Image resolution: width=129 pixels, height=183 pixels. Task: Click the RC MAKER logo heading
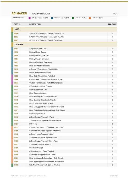pyautogui.click(x=19, y=13)
